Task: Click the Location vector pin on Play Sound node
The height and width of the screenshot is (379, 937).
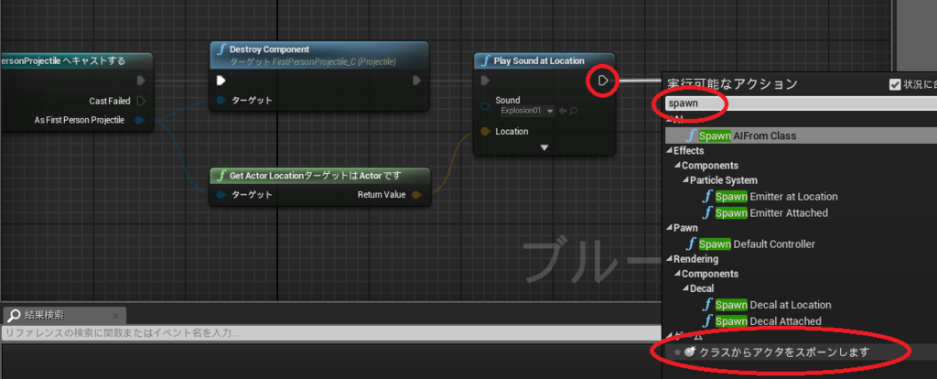Action: pos(486,132)
